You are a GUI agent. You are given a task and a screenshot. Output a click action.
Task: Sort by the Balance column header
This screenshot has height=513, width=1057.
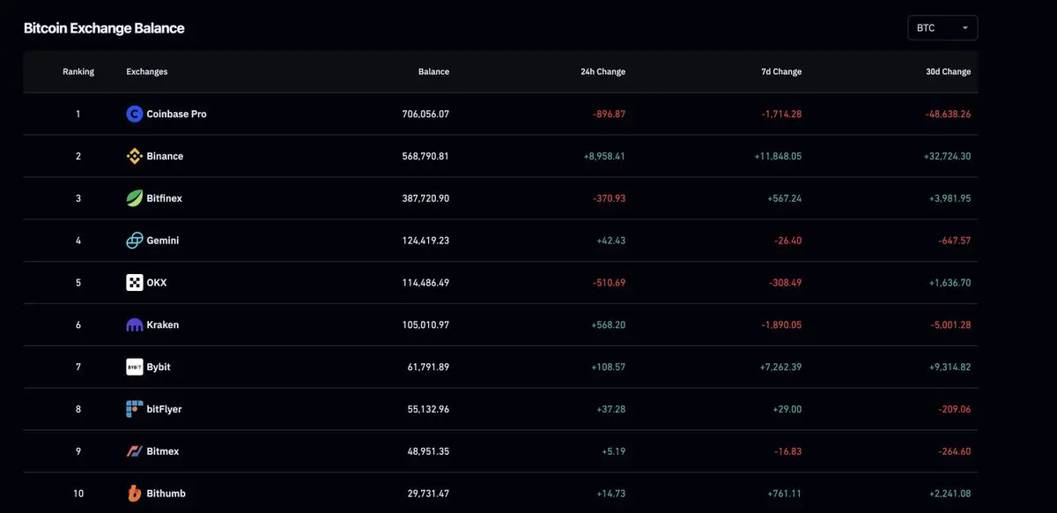[x=433, y=71]
